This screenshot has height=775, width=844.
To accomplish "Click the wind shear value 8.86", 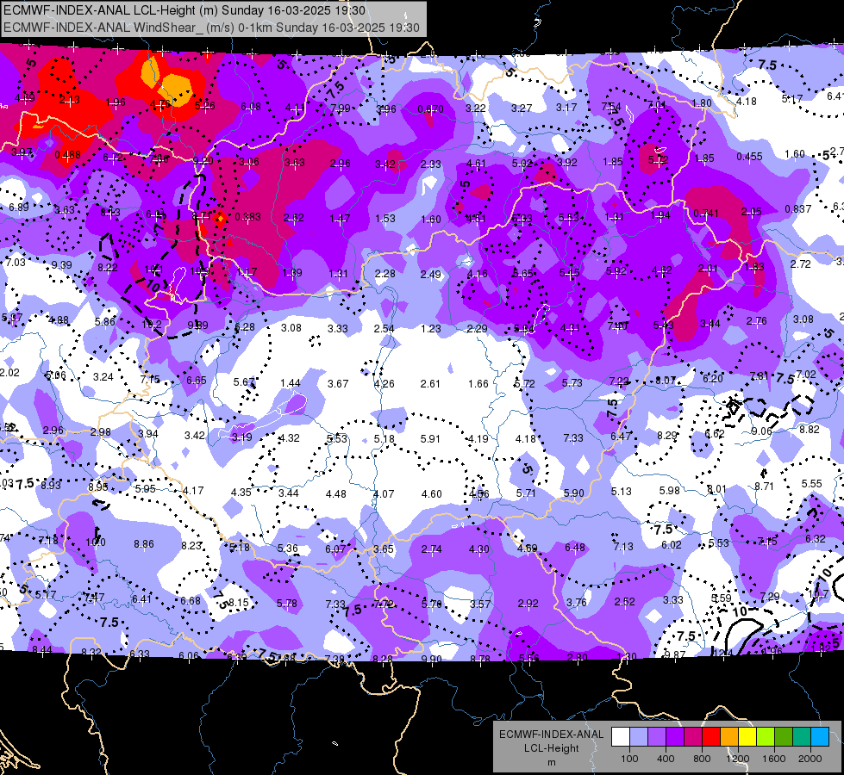I will pos(144,543).
